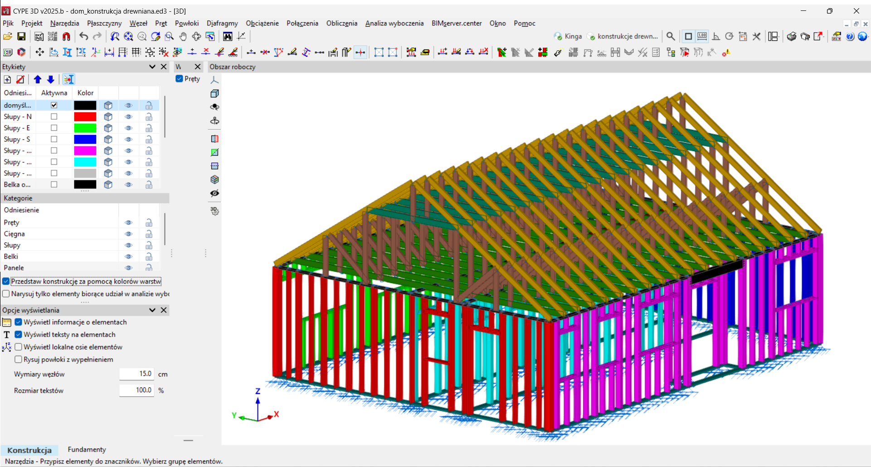
Task: Switch to the Fundamenty tab
Action: click(87, 449)
